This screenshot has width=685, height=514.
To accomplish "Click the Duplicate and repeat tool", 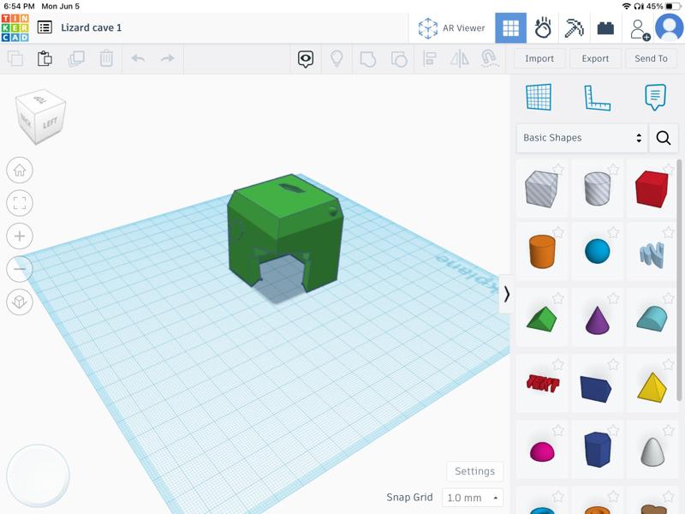I will pyautogui.click(x=76, y=58).
